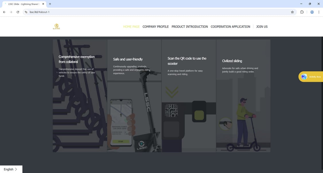Screen dimensions: 323x173
Task: Click 'Advocate for safe urban driving' text
Action: click(x=240, y=70)
